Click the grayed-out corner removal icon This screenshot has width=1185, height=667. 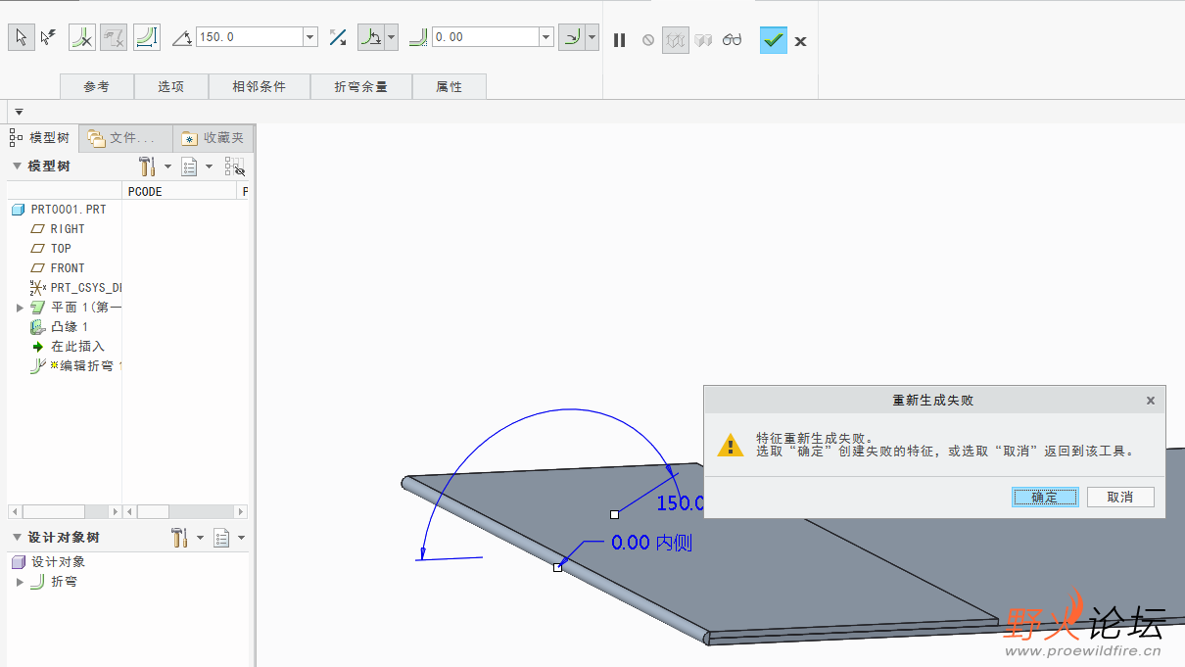coord(114,38)
